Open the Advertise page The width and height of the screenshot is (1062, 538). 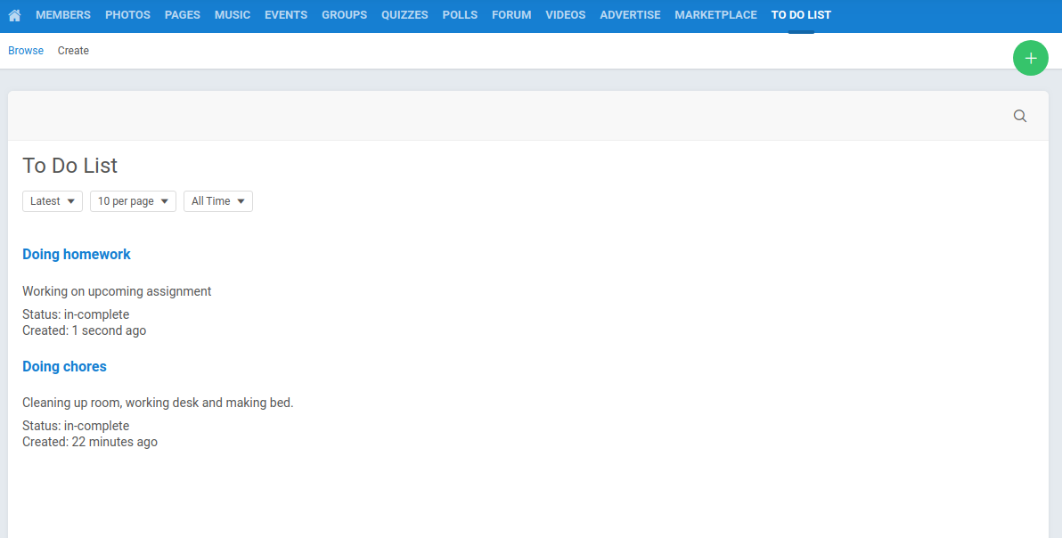(630, 15)
